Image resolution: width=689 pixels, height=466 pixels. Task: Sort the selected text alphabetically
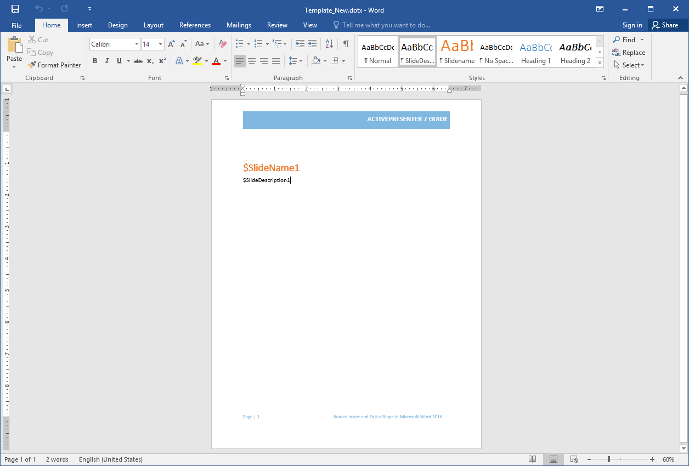[x=329, y=43]
